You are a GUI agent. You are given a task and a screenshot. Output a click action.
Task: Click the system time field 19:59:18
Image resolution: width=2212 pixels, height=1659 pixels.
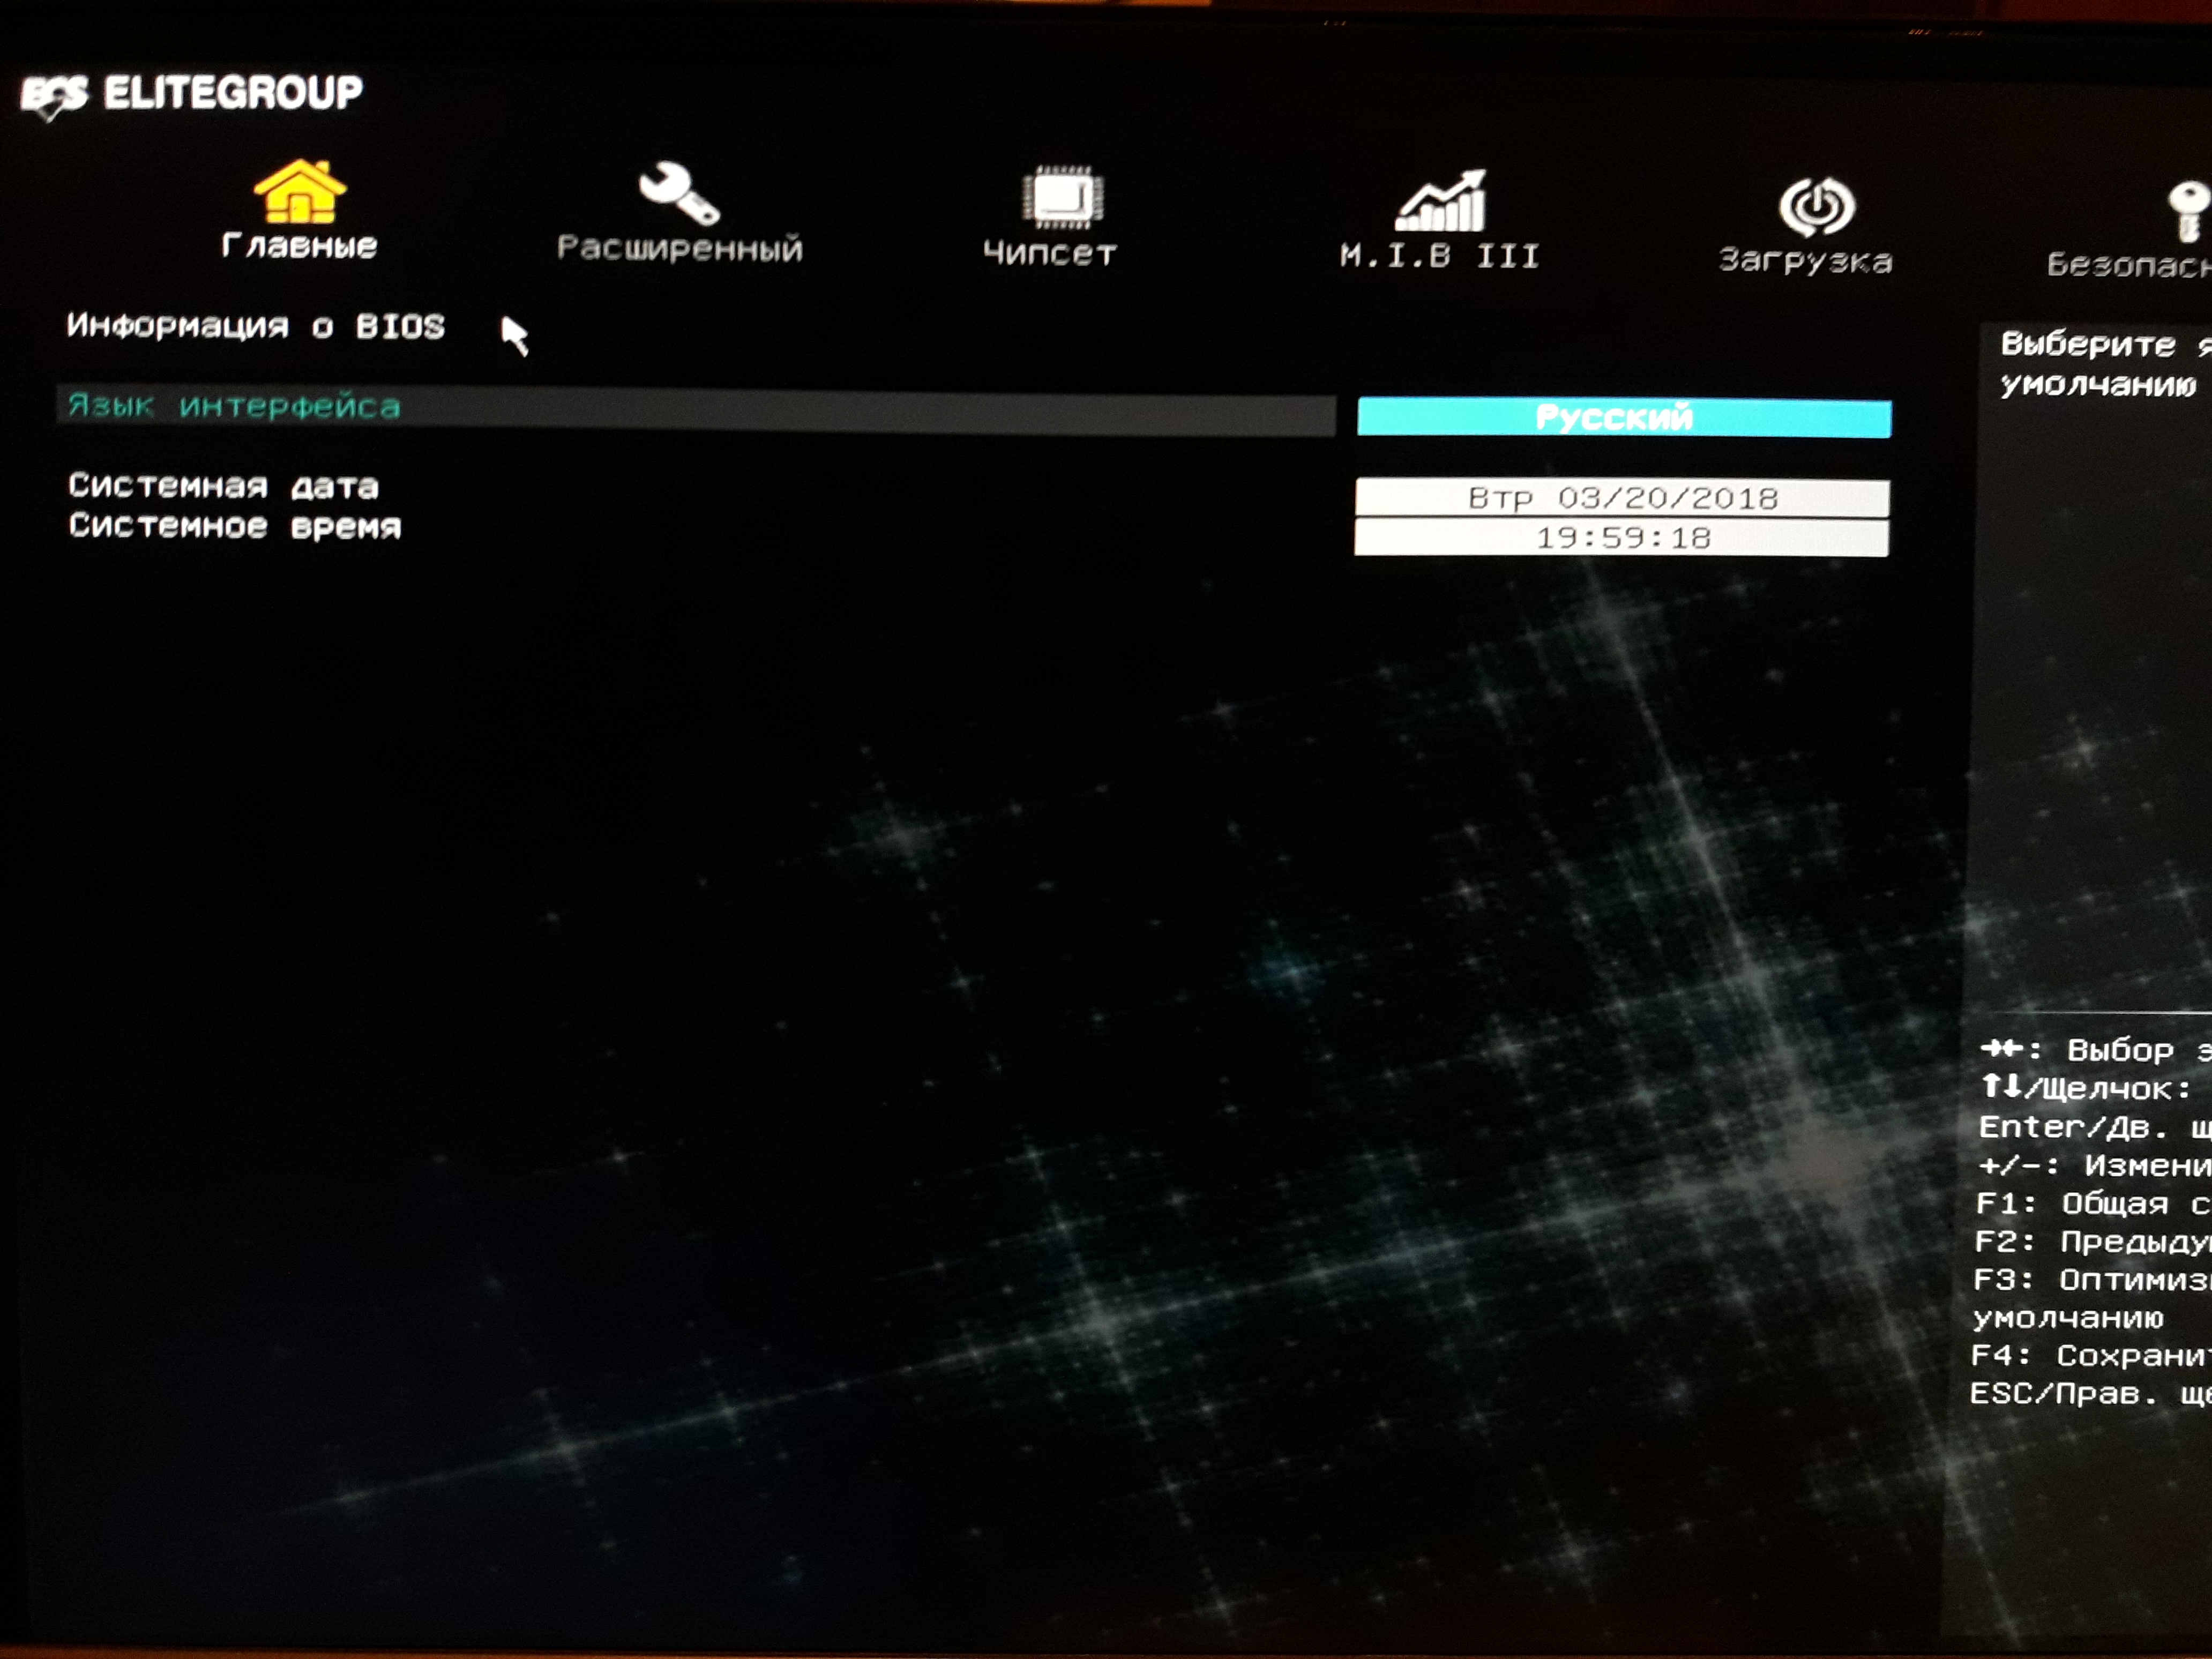(x=1621, y=537)
